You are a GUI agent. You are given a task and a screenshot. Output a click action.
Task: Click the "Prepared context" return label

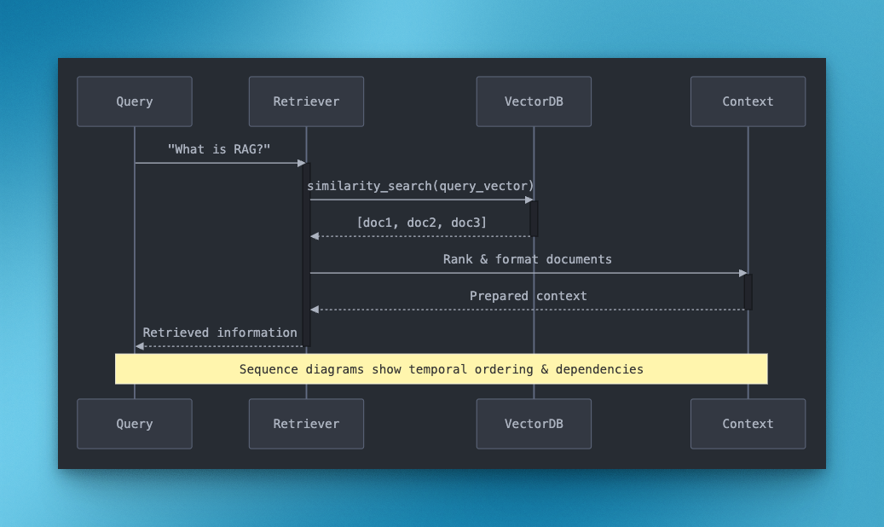click(528, 296)
